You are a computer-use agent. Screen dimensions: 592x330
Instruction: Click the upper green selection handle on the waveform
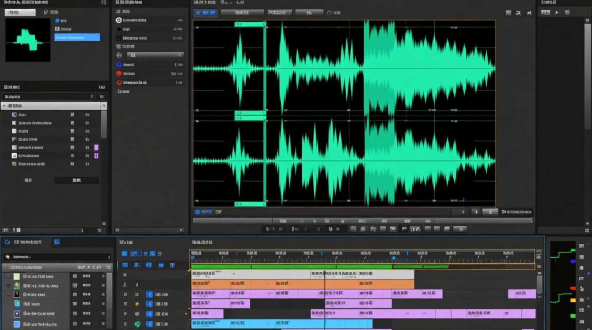coord(250,24)
